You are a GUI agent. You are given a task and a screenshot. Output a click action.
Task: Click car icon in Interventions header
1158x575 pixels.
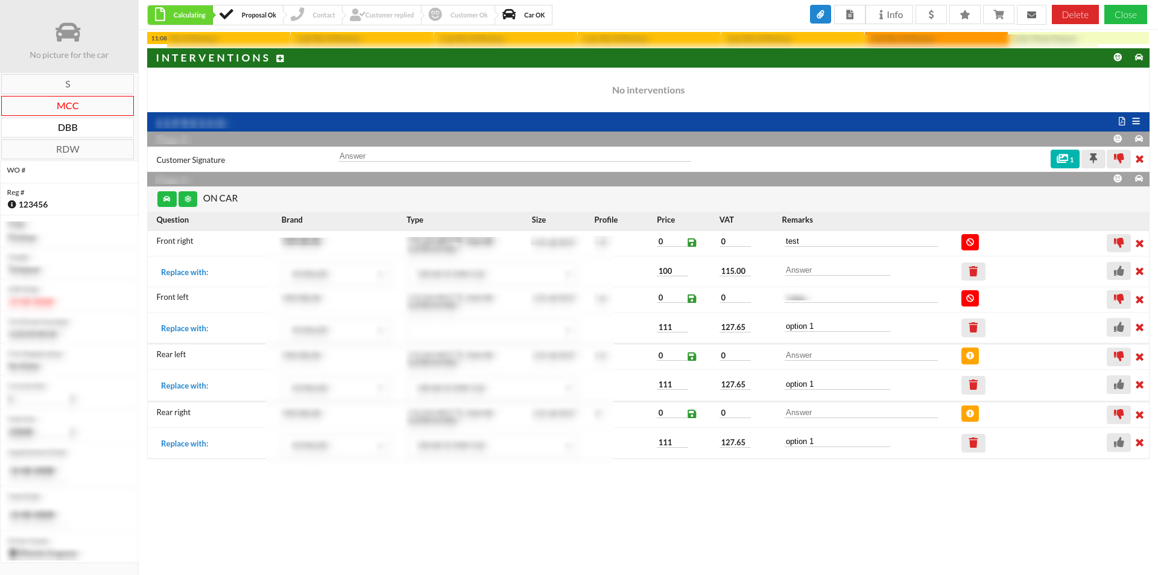pos(1139,57)
